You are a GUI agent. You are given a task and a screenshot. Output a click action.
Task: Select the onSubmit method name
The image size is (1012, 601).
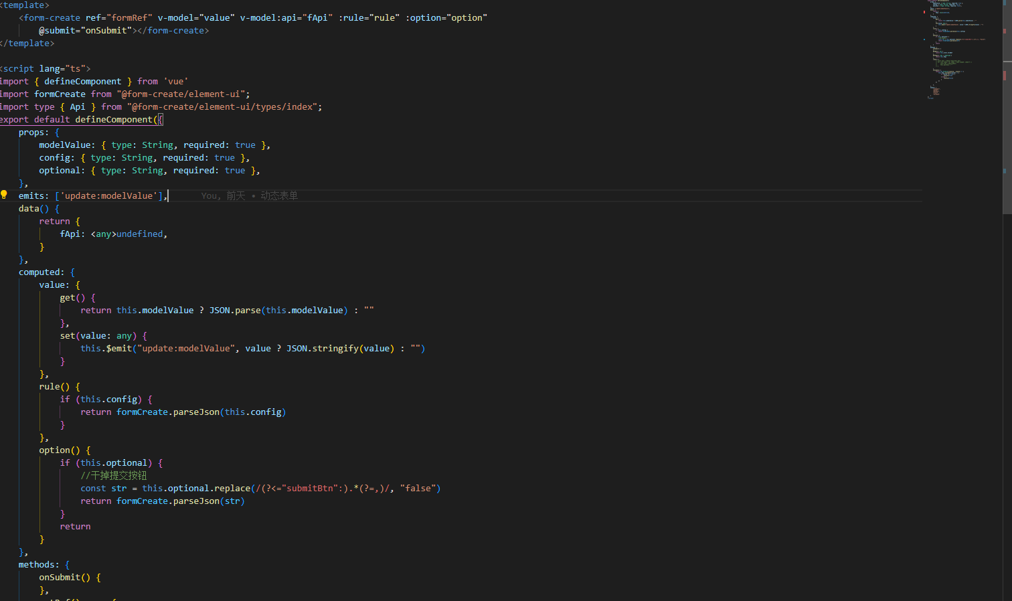pos(60,577)
